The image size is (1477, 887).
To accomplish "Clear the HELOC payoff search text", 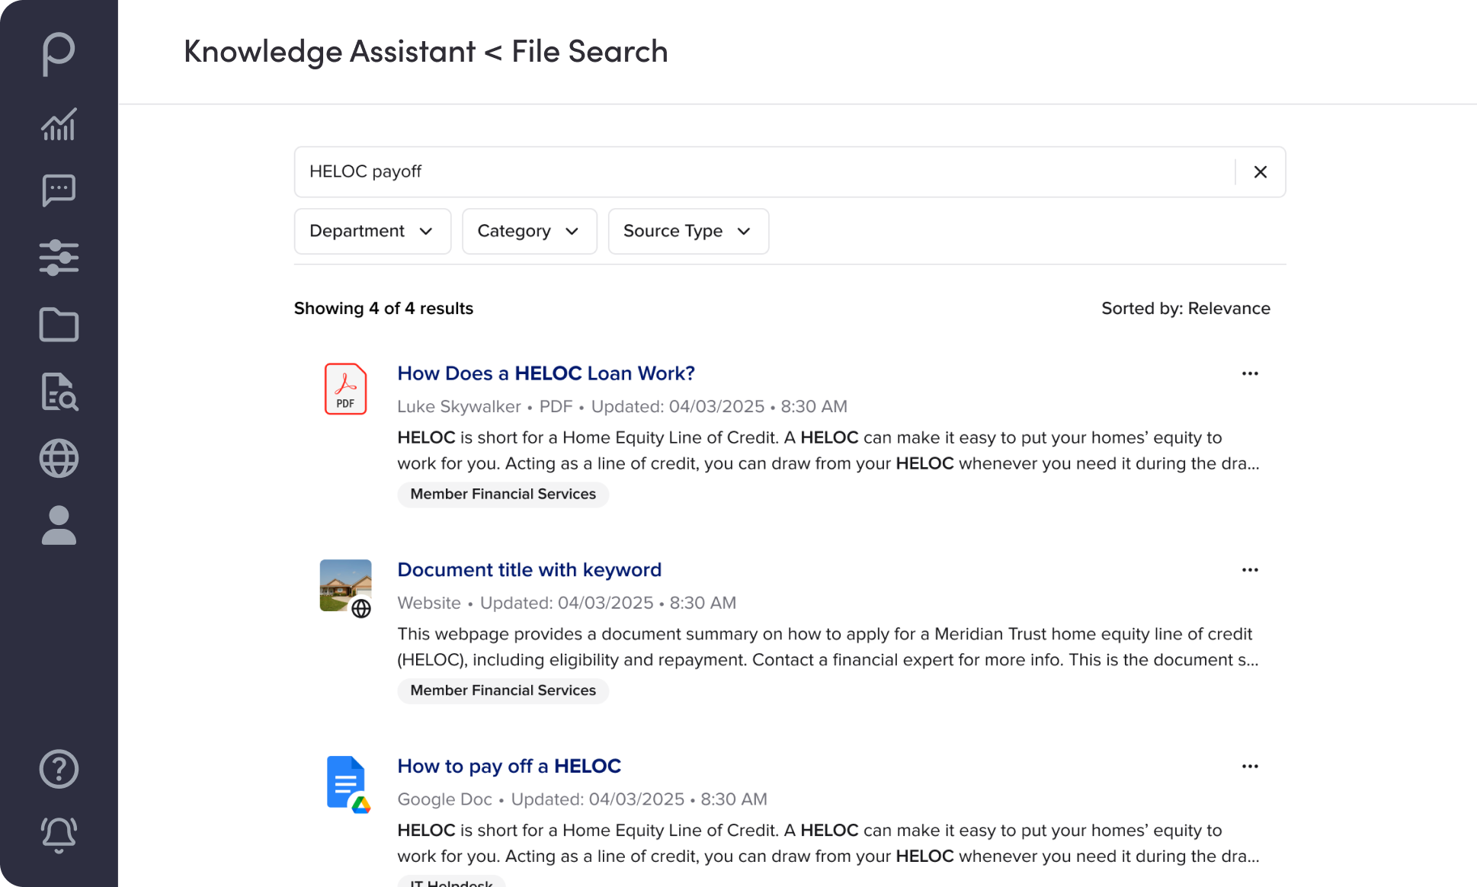I will [x=1260, y=172].
